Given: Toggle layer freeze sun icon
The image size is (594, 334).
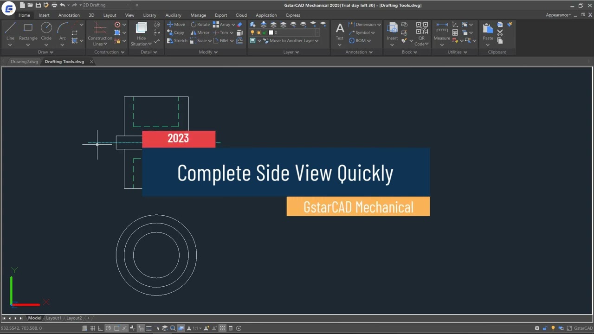Looking at the screenshot, I should coord(258,32).
